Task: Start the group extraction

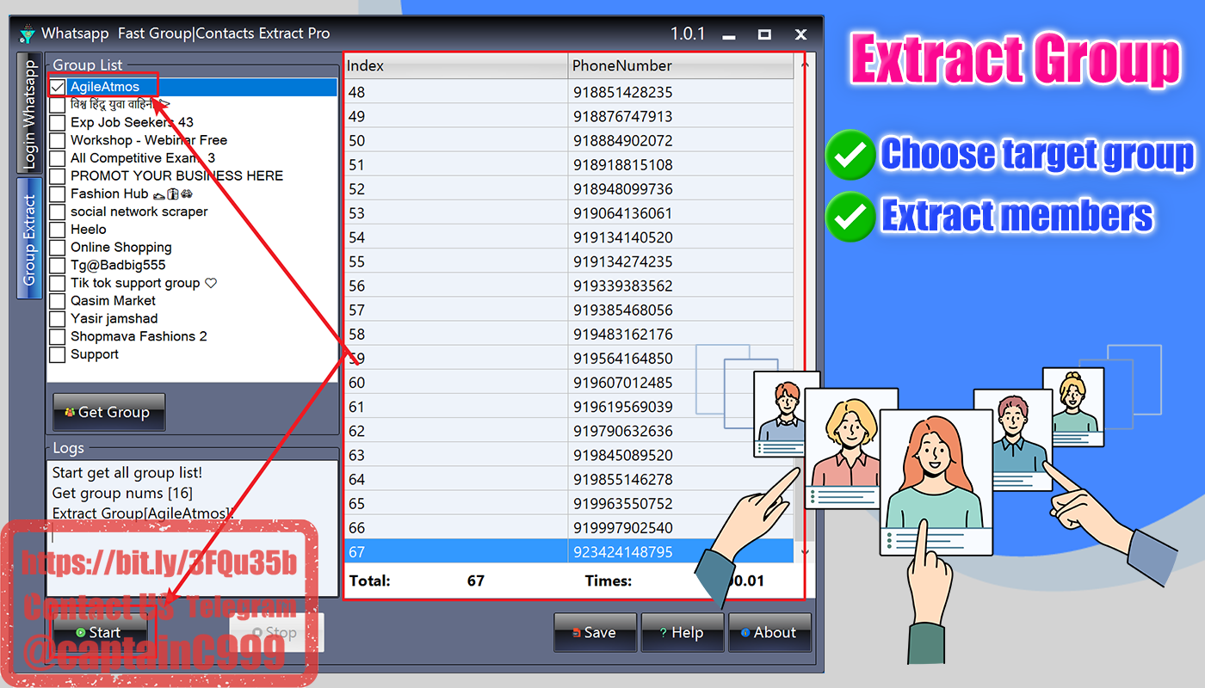Action: pyautogui.click(x=99, y=633)
